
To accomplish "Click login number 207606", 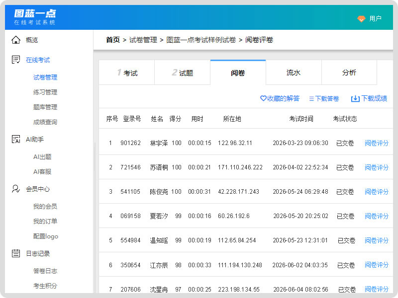I will [x=130, y=290].
